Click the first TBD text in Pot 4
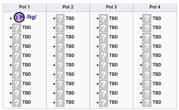The height and width of the screenshot is (110, 179). 157,19
